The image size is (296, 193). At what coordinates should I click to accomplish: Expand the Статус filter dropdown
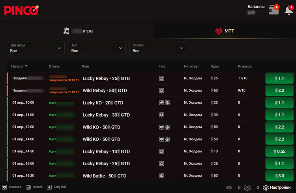pos(158,48)
